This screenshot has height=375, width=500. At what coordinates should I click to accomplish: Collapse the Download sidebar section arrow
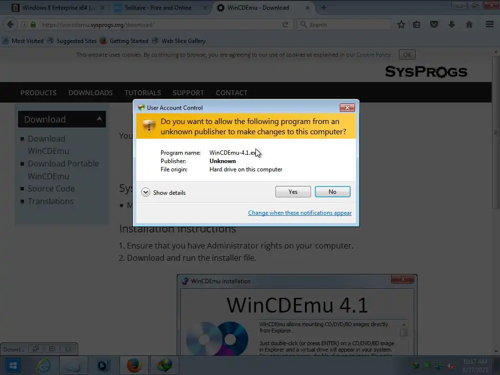99,119
